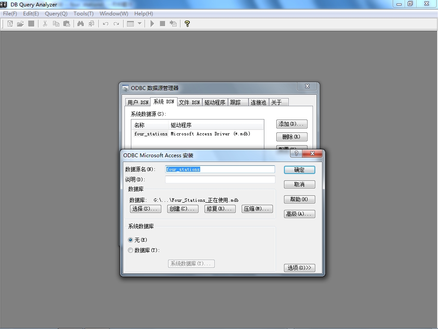This screenshot has width=438, height=329.
Task: Save the current query via toolbar icon
Action: [x=30, y=23]
